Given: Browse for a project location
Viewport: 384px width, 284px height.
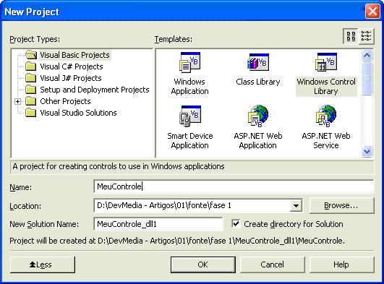Looking at the screenshot, I should coord(341,205).
